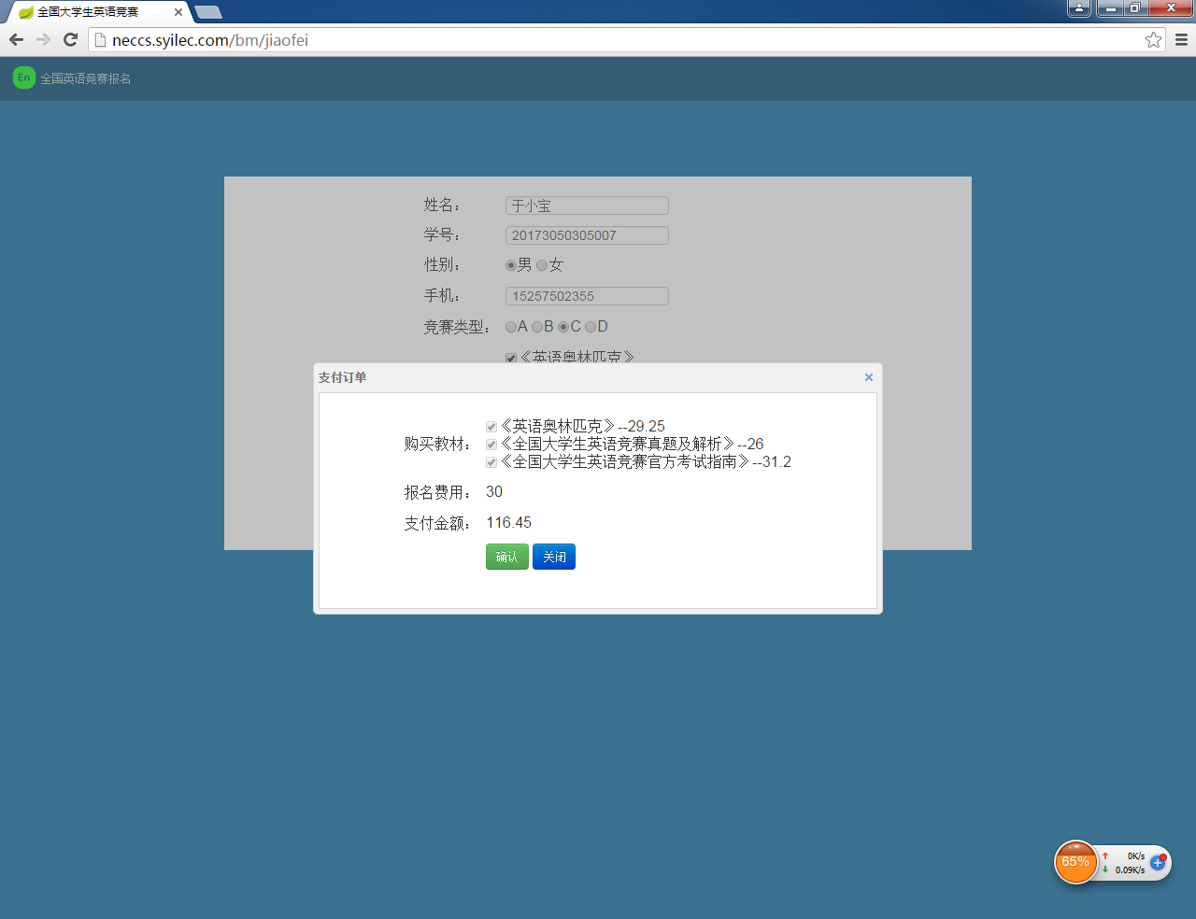
Task: Reload the current page
Action: [70, 39]
